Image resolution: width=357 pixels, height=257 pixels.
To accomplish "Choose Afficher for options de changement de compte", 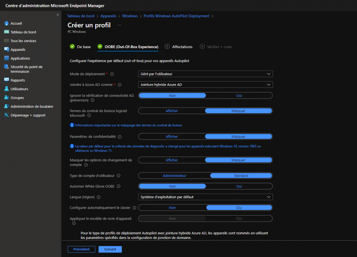I will pos(172,160).
